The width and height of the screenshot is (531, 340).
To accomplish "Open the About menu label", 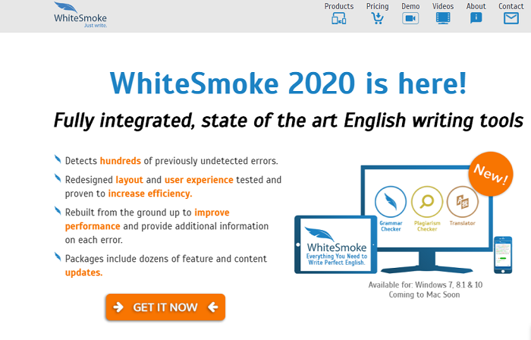I will [x=476, y=6].
